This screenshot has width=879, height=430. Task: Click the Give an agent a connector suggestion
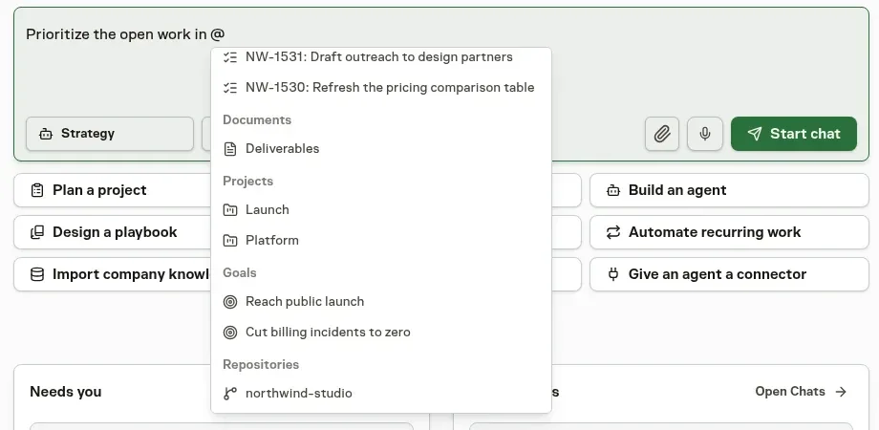[x=729, y=274]
